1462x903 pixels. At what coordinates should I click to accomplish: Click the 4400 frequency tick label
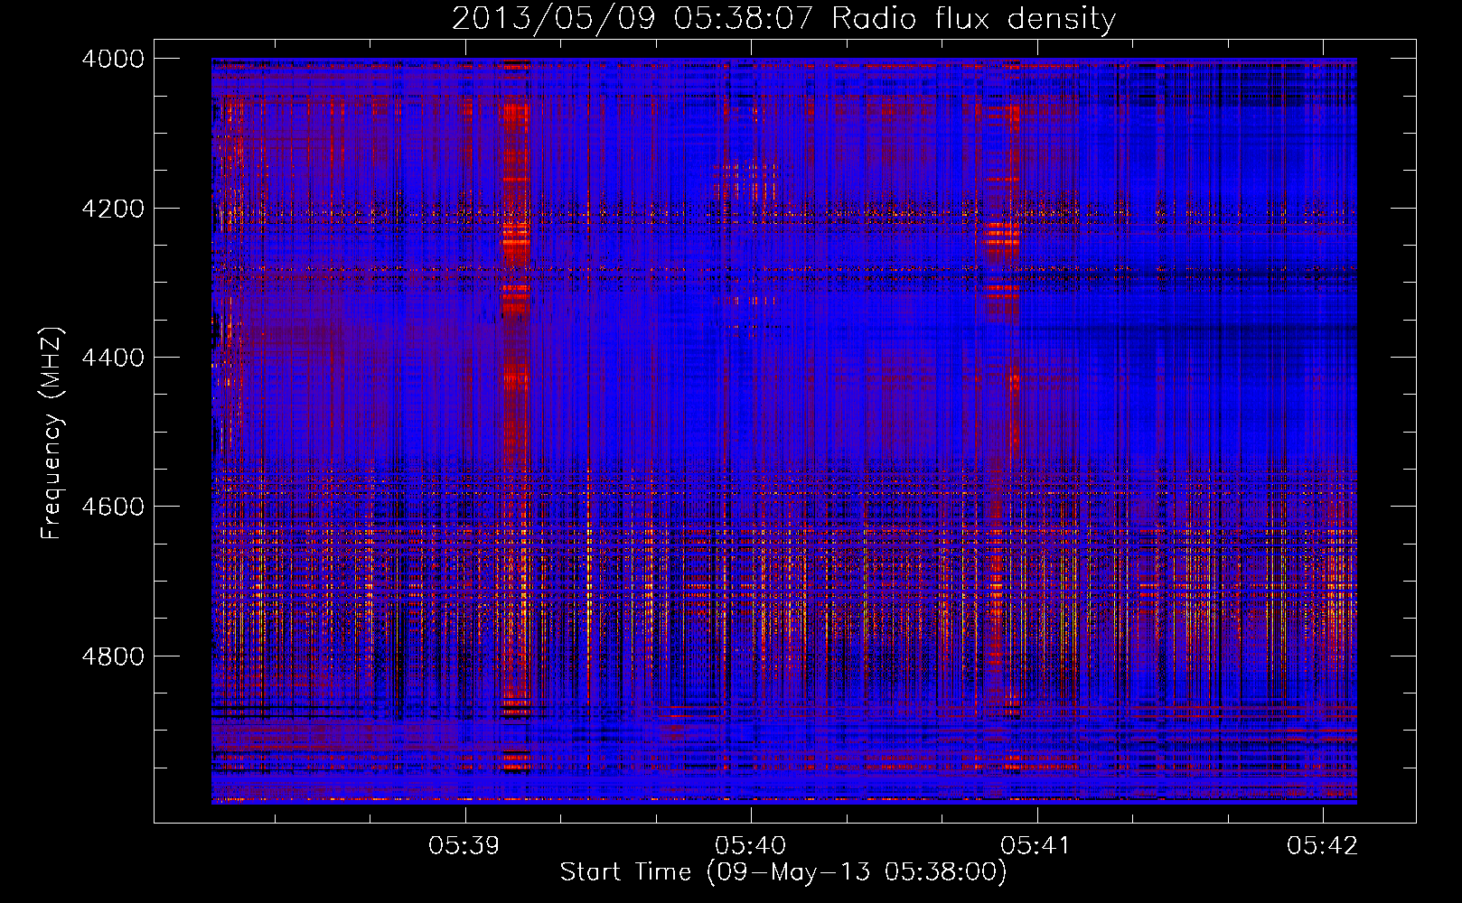pyautogui.click(x=113, y=358)
